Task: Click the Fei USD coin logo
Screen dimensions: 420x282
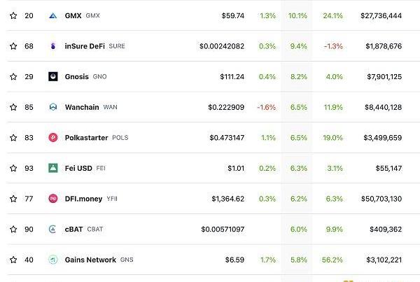Action: pyautogui.click(x=52, y=168)
